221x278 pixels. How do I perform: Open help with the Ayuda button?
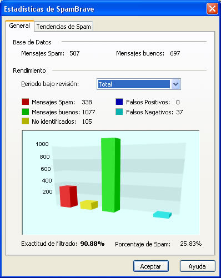[x=197, y=266]
